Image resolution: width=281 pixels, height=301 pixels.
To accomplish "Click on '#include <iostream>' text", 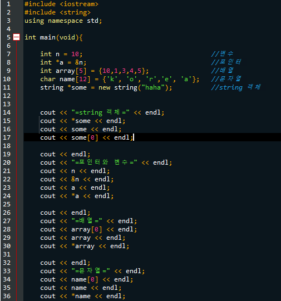I will 61,4.
